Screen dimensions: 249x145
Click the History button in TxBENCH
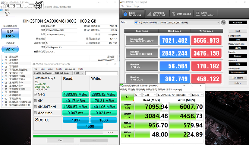tap(238, 83)
